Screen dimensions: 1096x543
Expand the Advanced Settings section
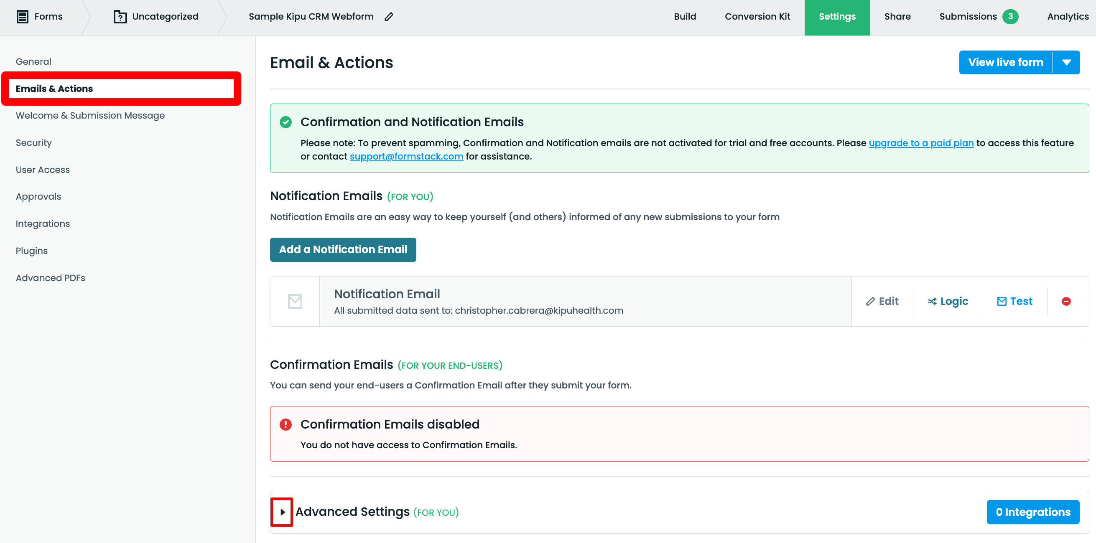(x=282, y=512)
